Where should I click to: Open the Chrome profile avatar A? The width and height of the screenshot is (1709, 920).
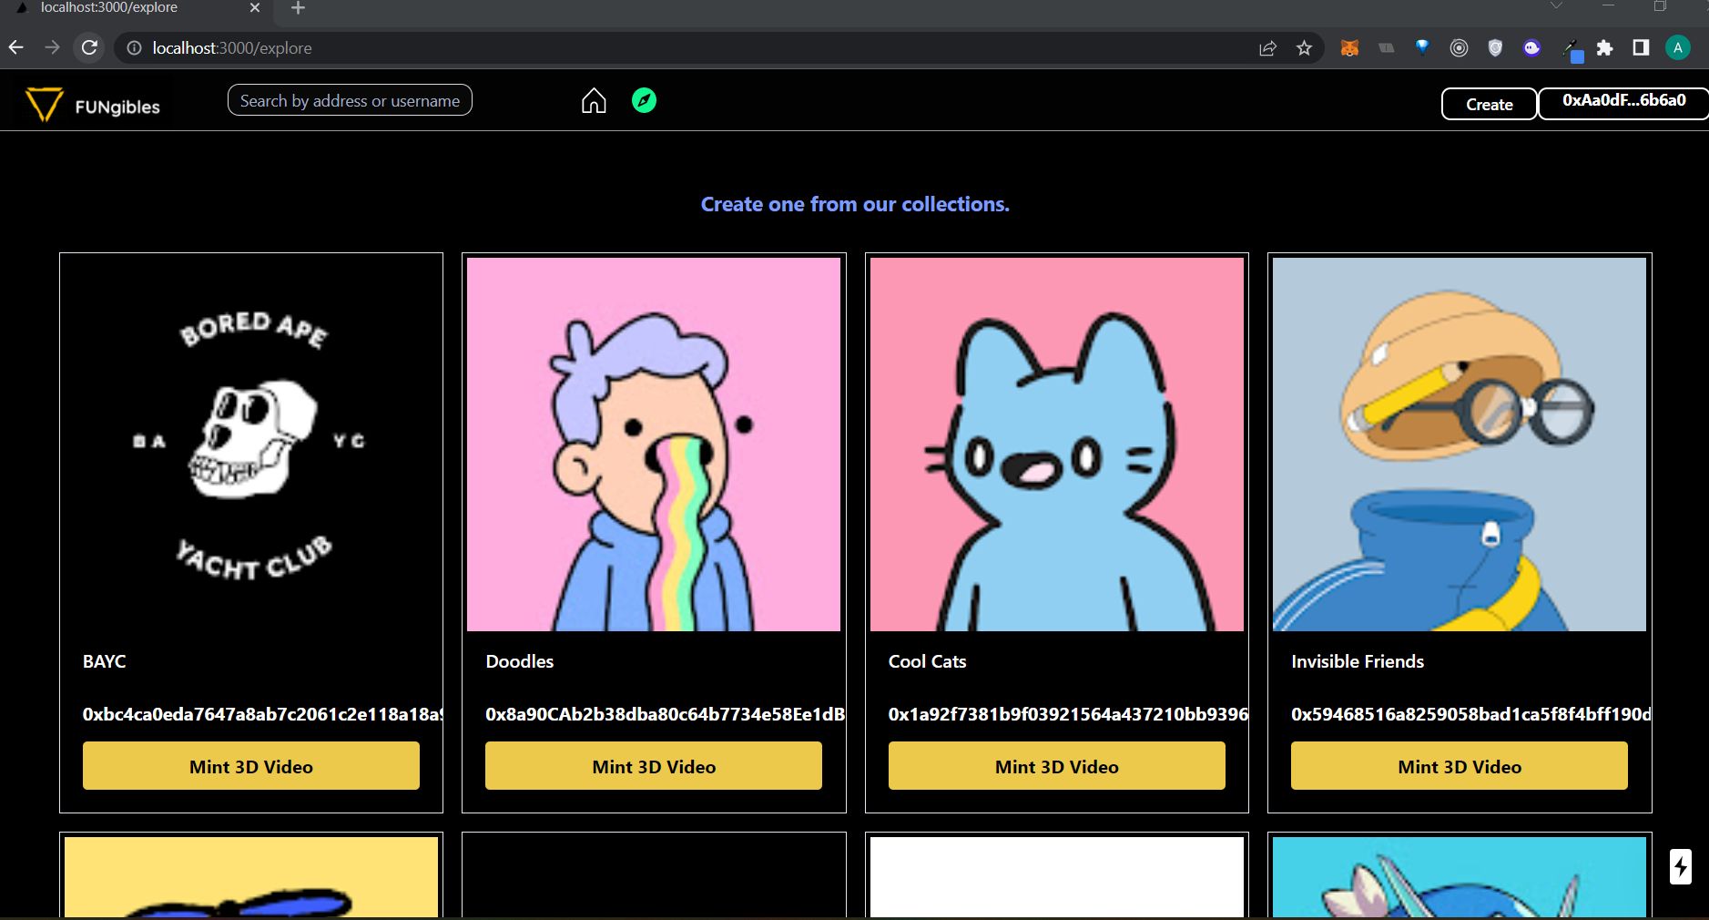1677,47
